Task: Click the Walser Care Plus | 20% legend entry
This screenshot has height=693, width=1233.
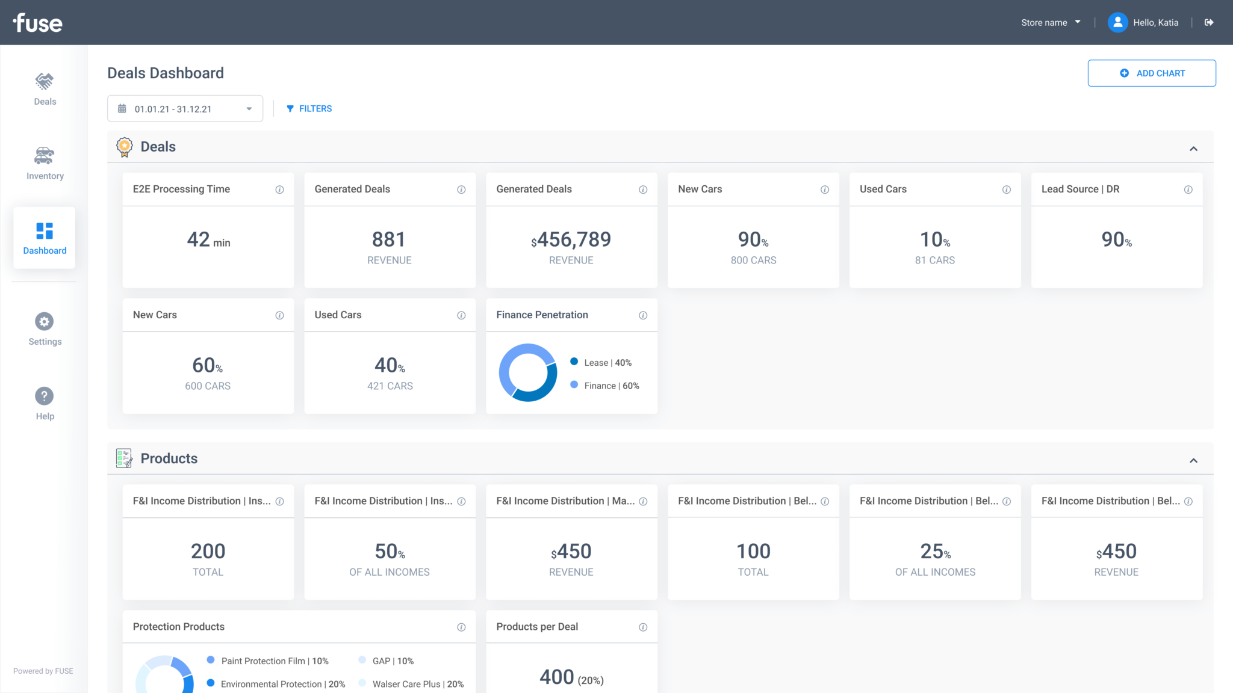Action: pyautogui.click(x=411, y=684)
